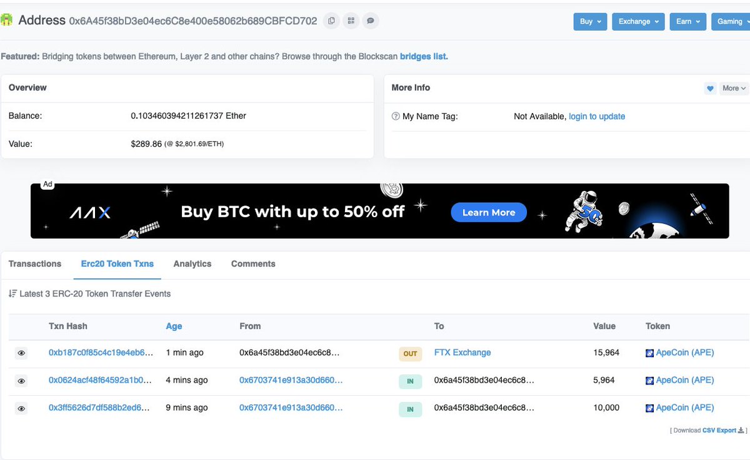Open the Comments tab
Image resolution: width=750 pixels, height=460 pixels.
pos(253,264)
